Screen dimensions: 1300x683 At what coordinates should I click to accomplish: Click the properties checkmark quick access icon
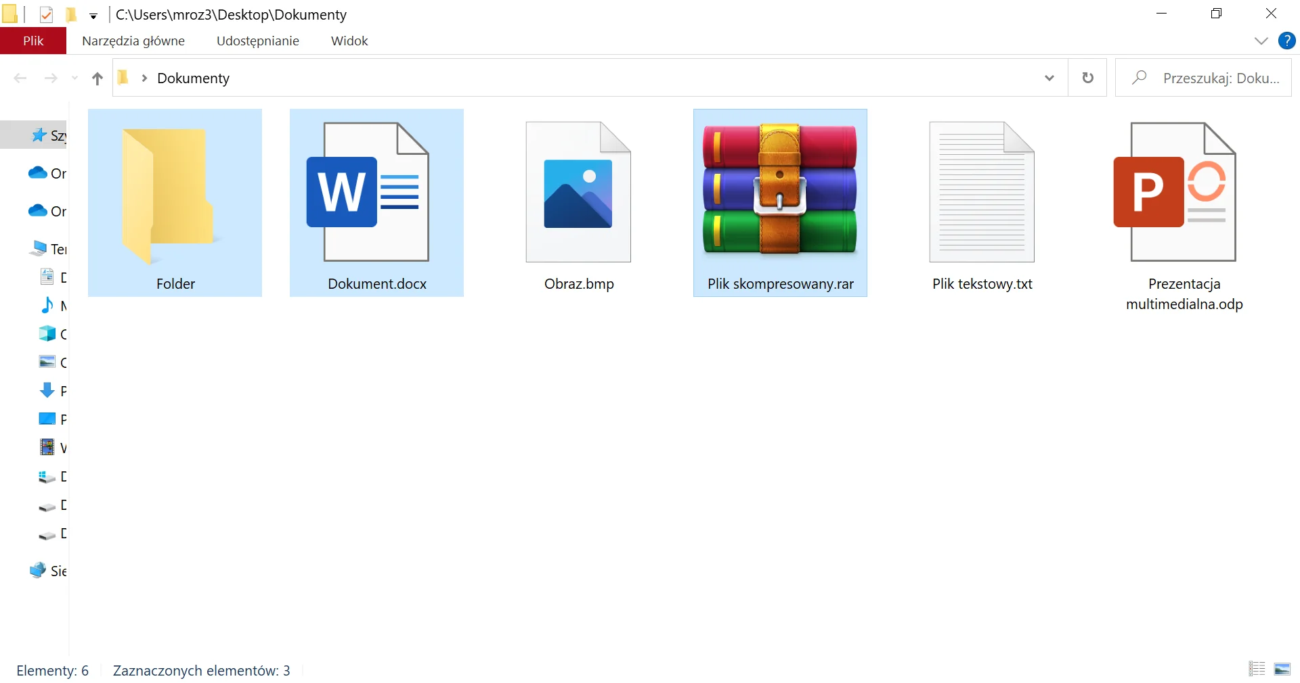46,14
